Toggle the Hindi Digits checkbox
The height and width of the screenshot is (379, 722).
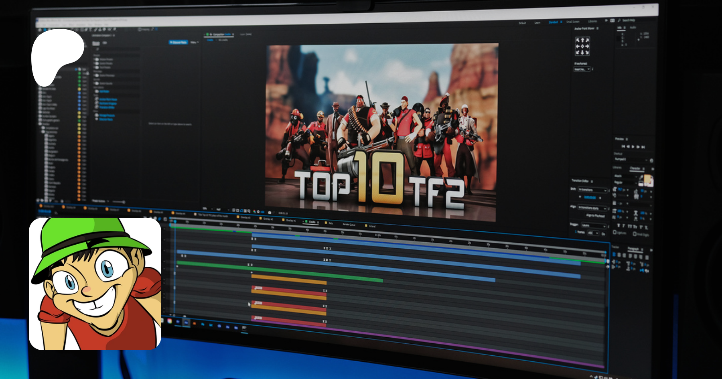(635, 234)
